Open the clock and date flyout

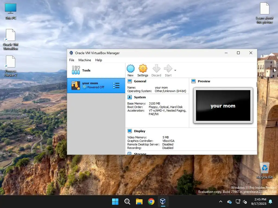[x=259, y=201]
